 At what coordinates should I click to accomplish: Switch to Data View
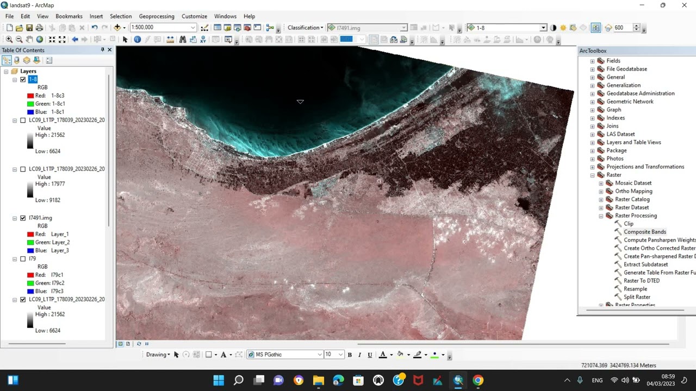click(x=120, y=344)
